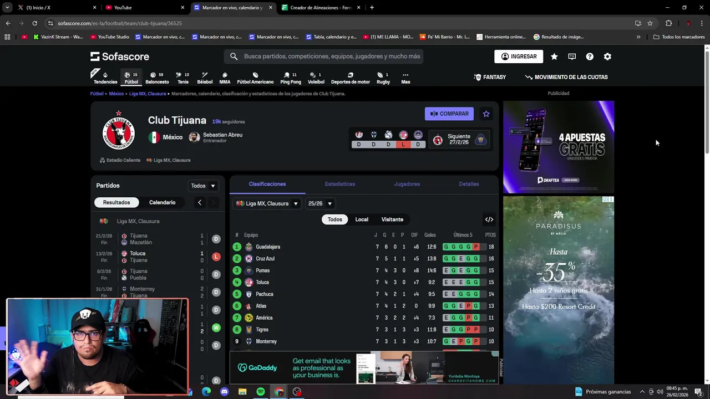Open the Siguiente 27/2/26 next match

[459, 139]
